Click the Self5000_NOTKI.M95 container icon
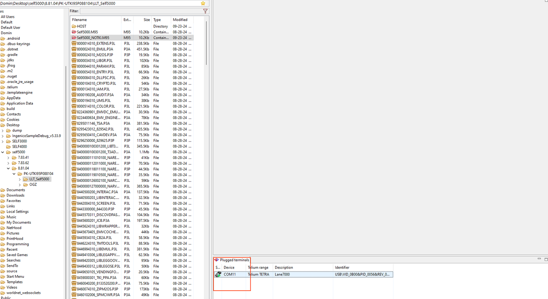548x299 pixels. (x=74, y=38)
